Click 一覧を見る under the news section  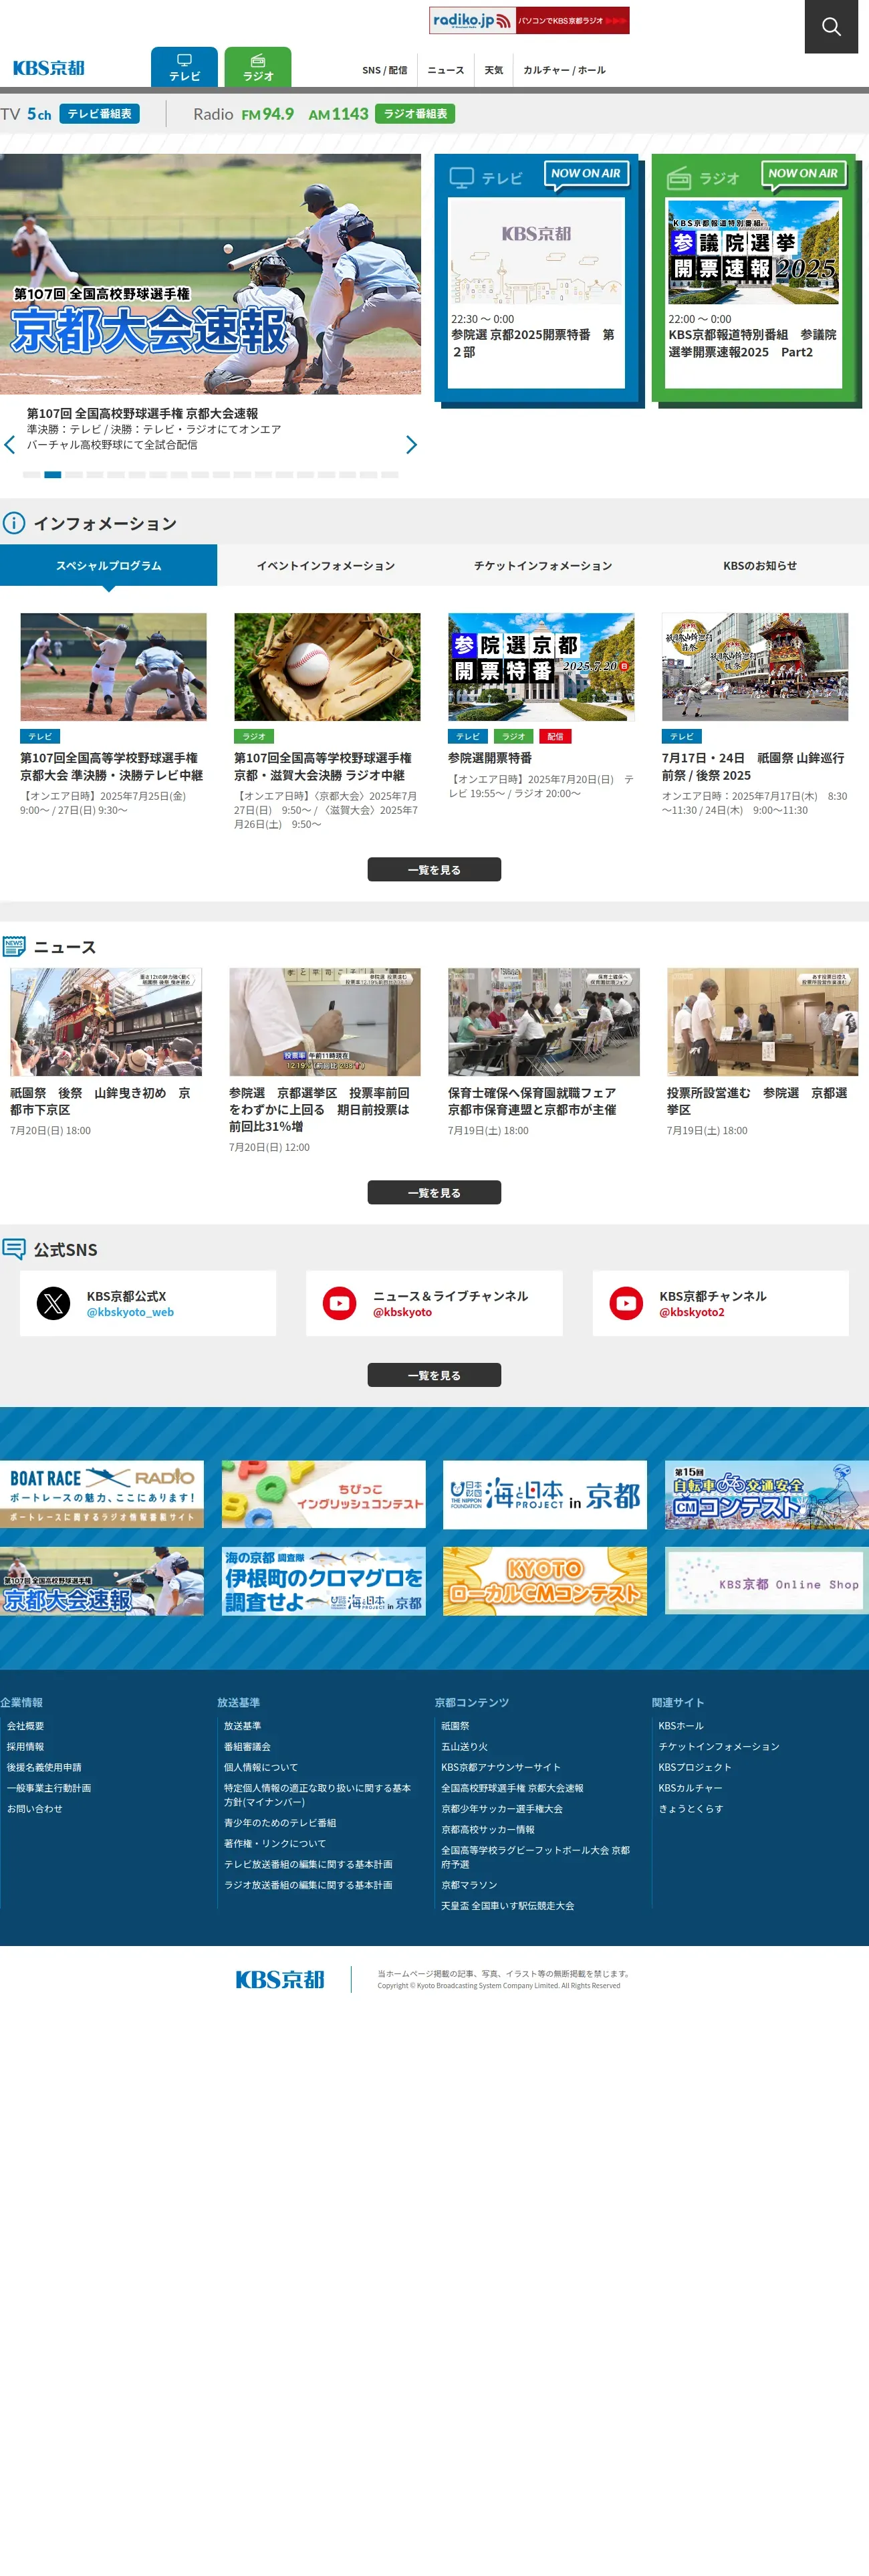tap(434, 1192)
